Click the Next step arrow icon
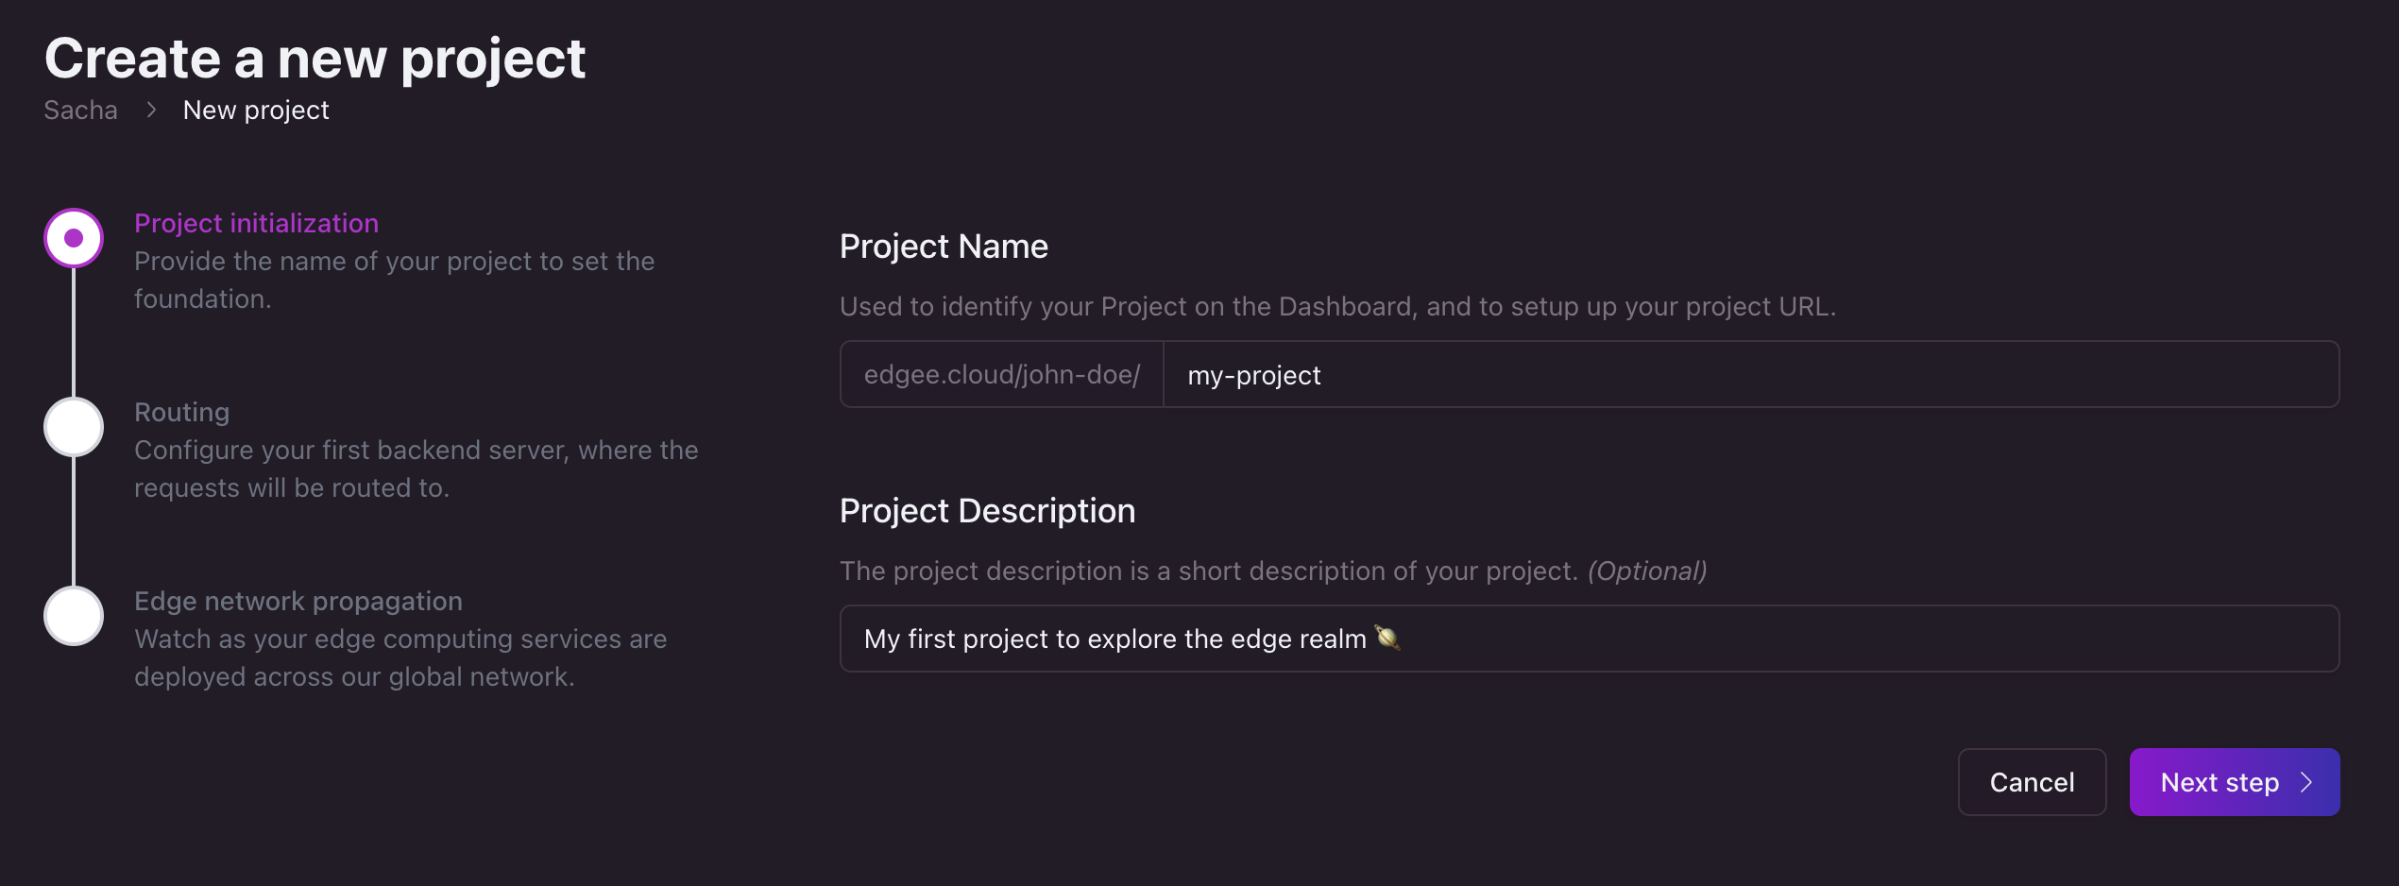This screenshot has height=886, width=2399. [x=2307, y=782]
